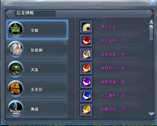Click the loot list scrollbar handle
The width and height of the screenshot is (157, 126).
click(151, 33)
